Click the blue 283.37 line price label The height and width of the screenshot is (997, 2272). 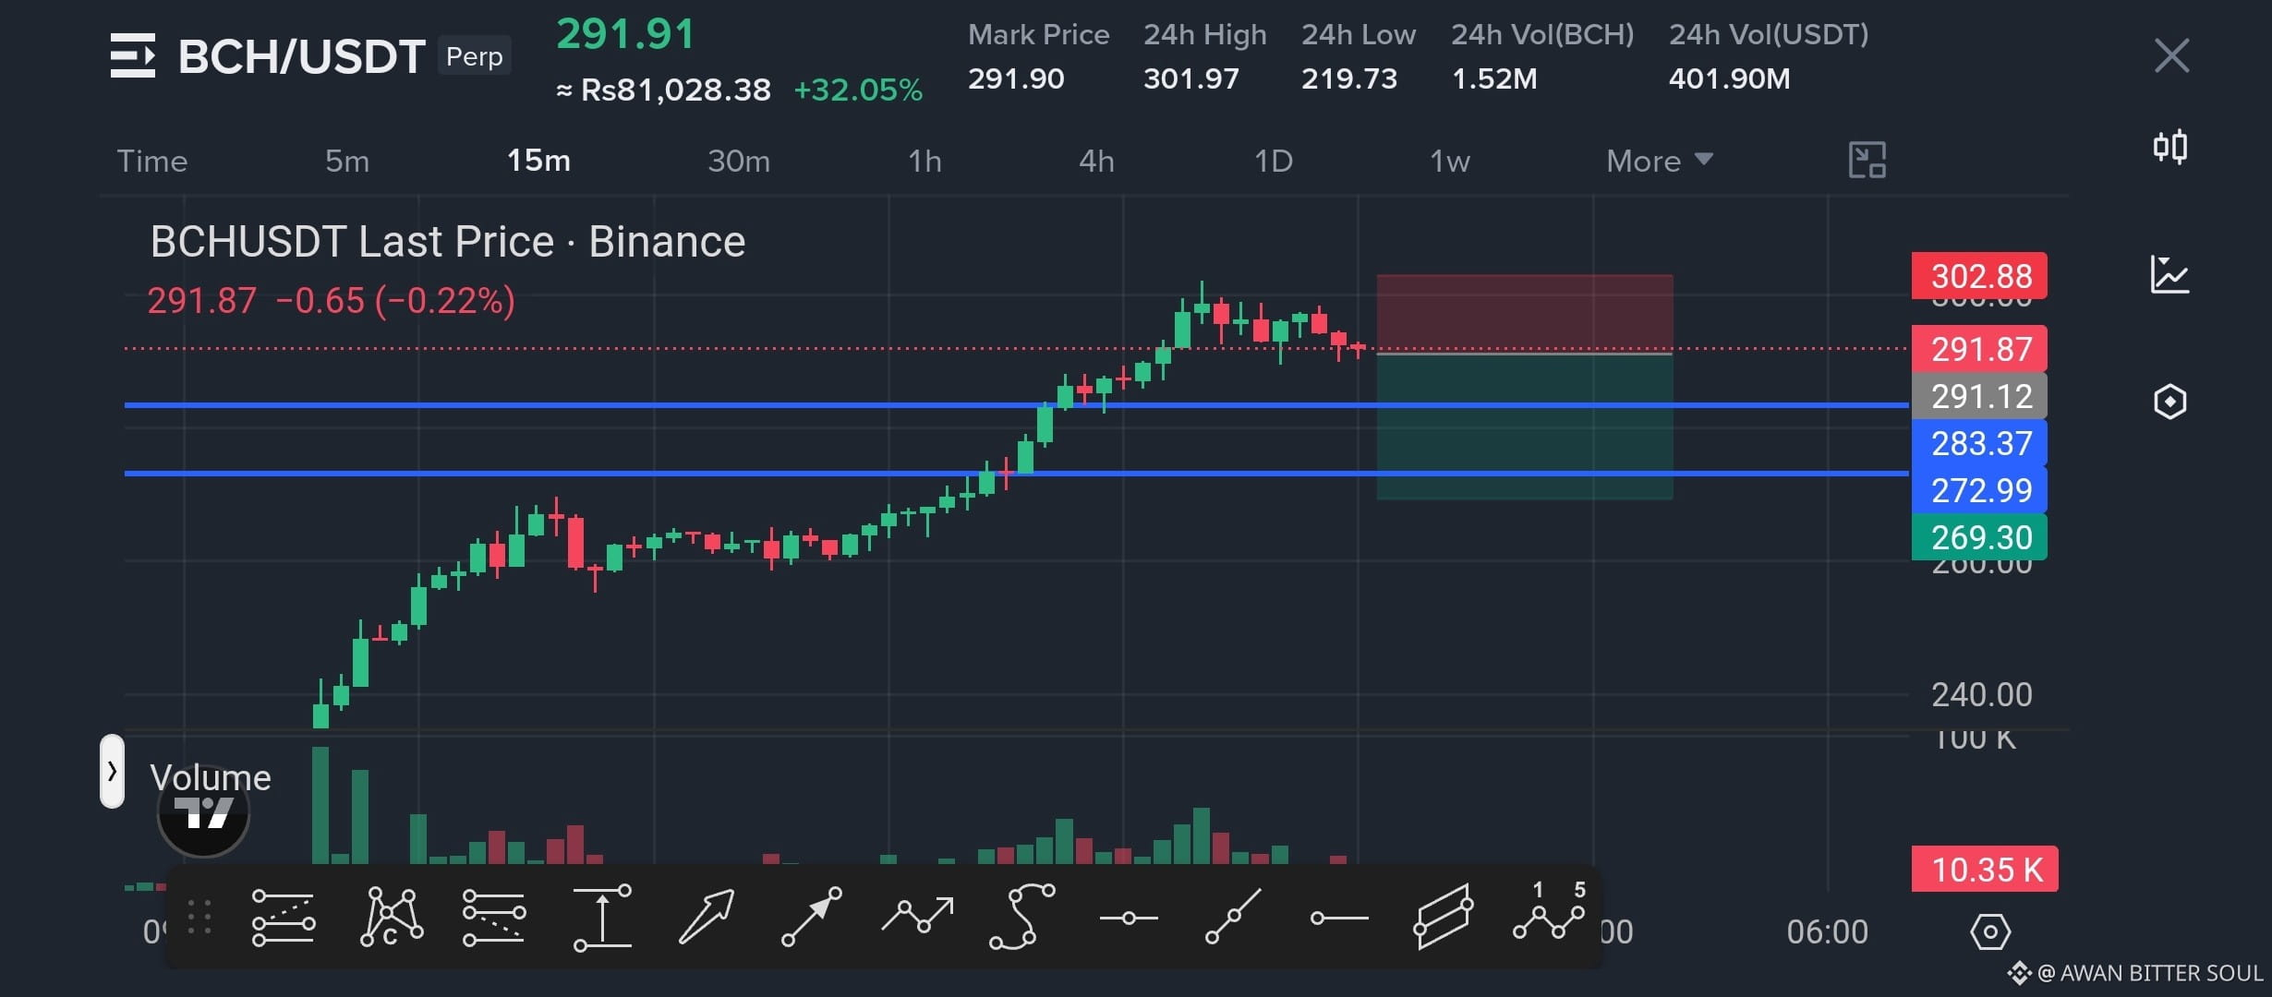pos(1979,443)
